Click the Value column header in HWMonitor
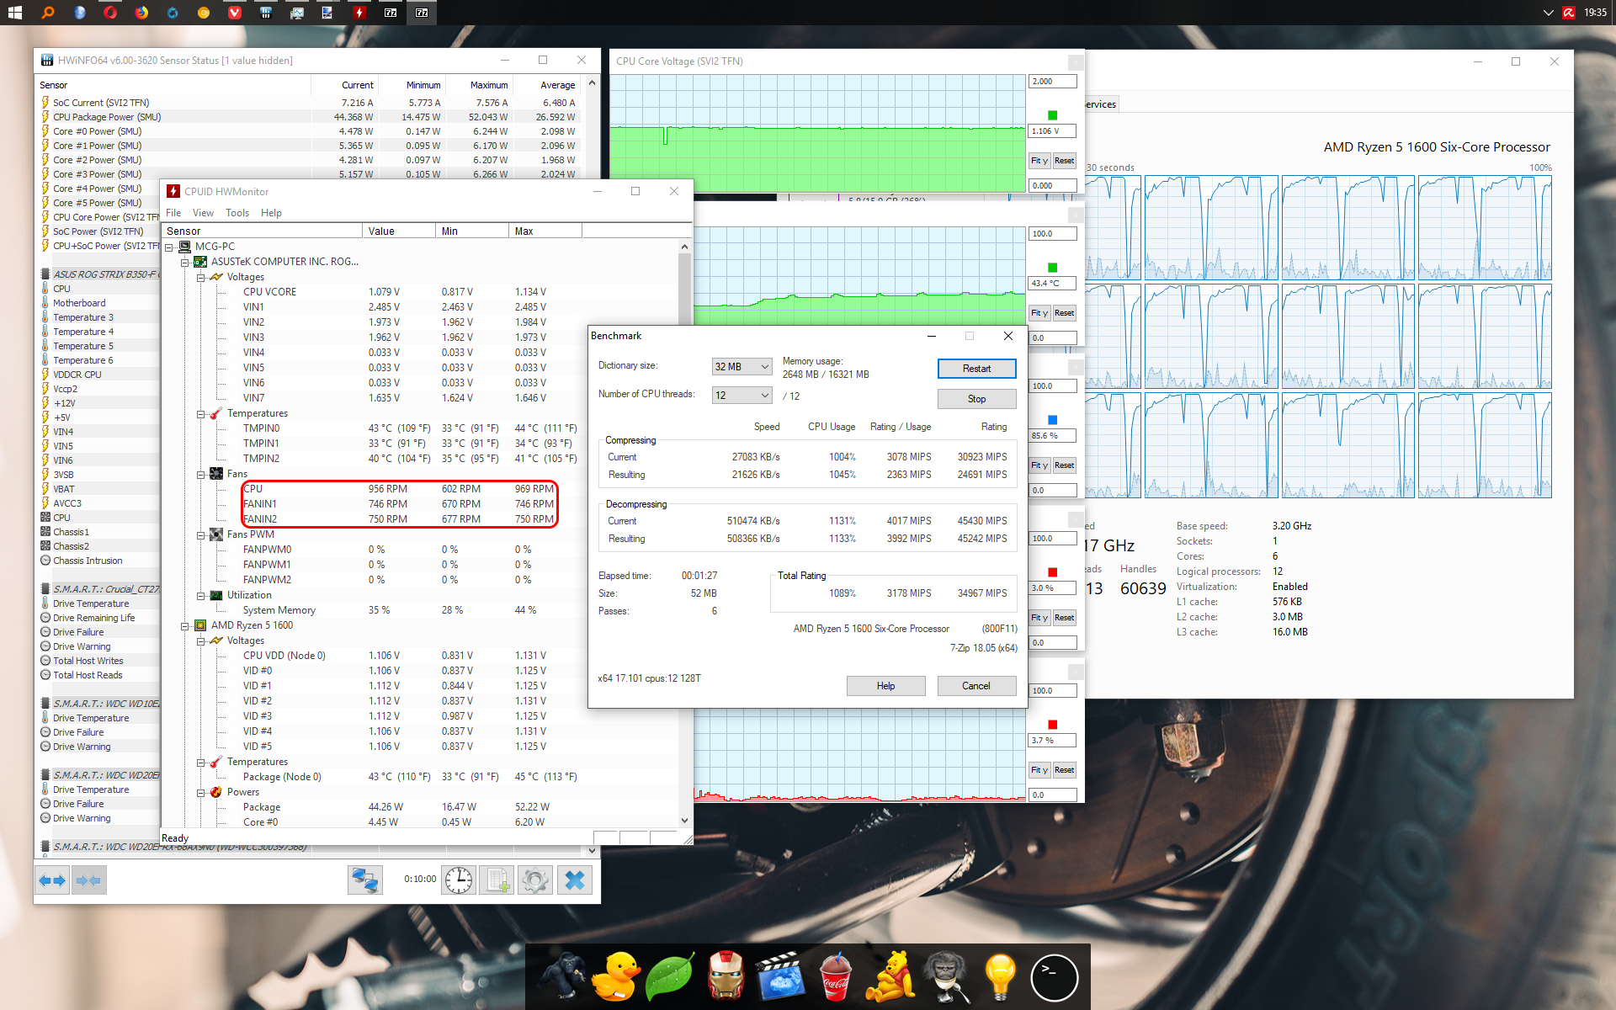The height and width of the screenshot is (1010, 1616). (398, 231)
